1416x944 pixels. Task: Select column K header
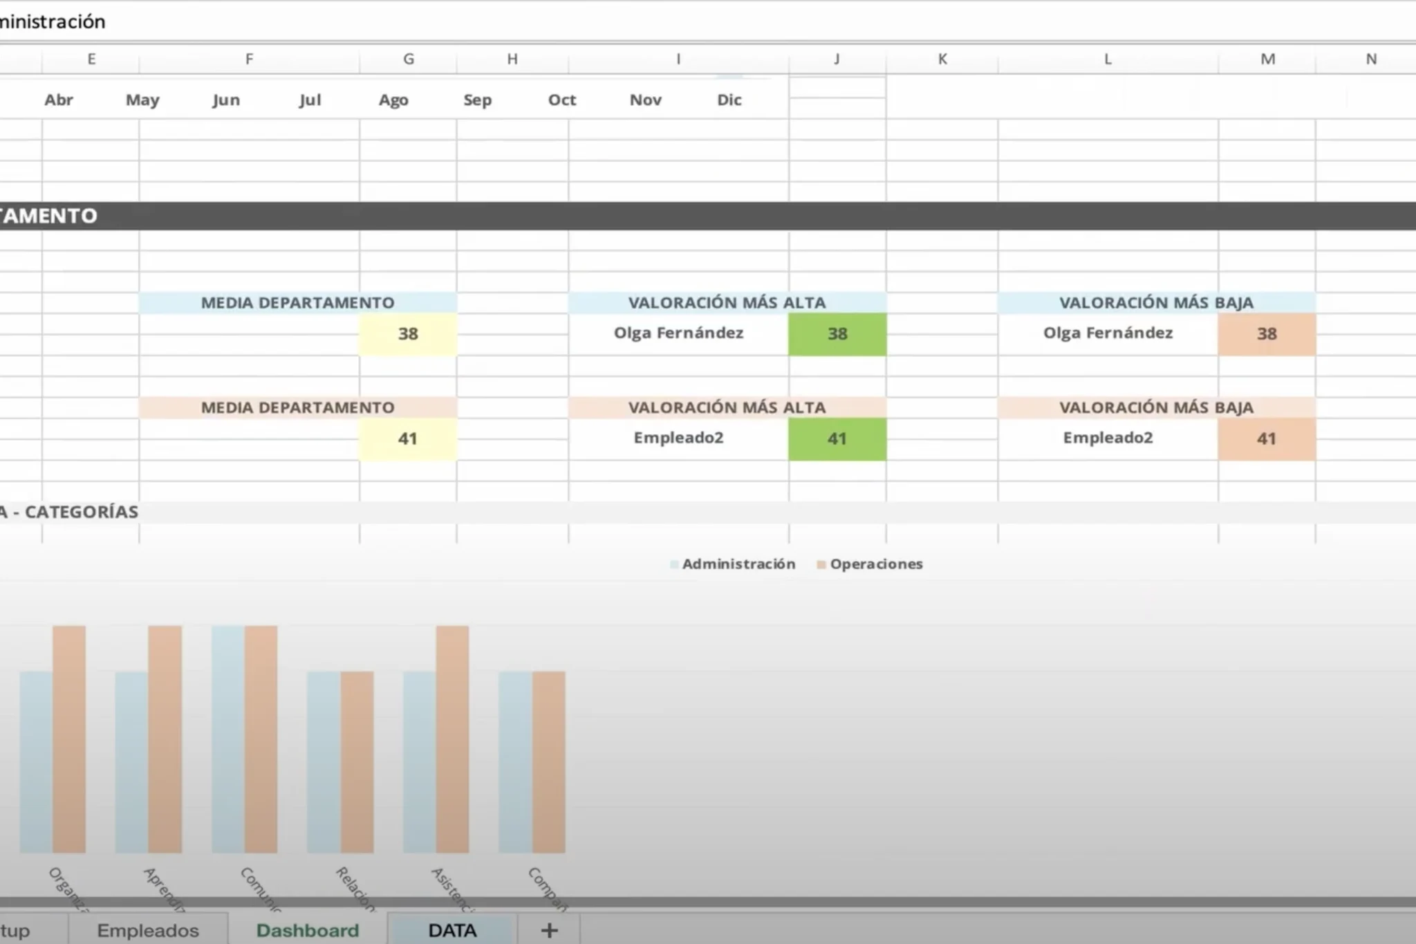coord(942,59)
